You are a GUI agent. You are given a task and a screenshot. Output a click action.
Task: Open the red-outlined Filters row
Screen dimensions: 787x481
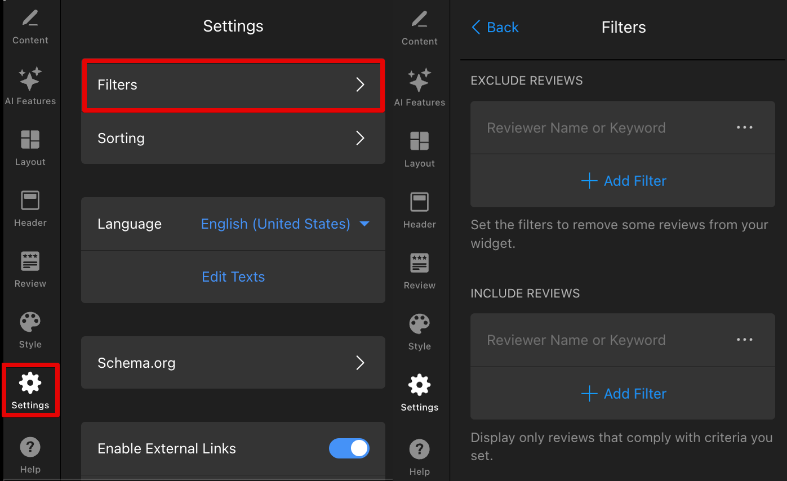(233, 85)
